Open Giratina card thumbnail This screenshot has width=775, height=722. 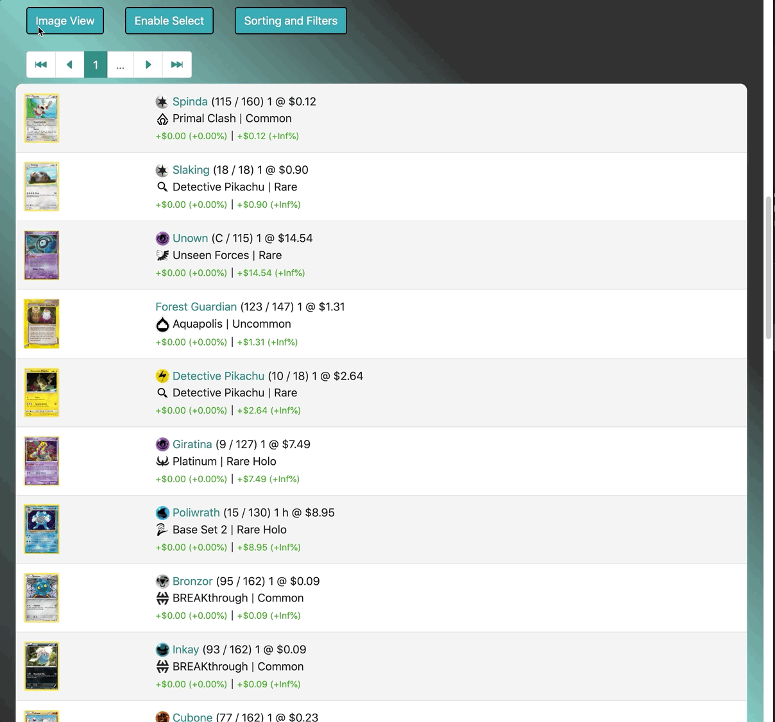pos(42,461)
